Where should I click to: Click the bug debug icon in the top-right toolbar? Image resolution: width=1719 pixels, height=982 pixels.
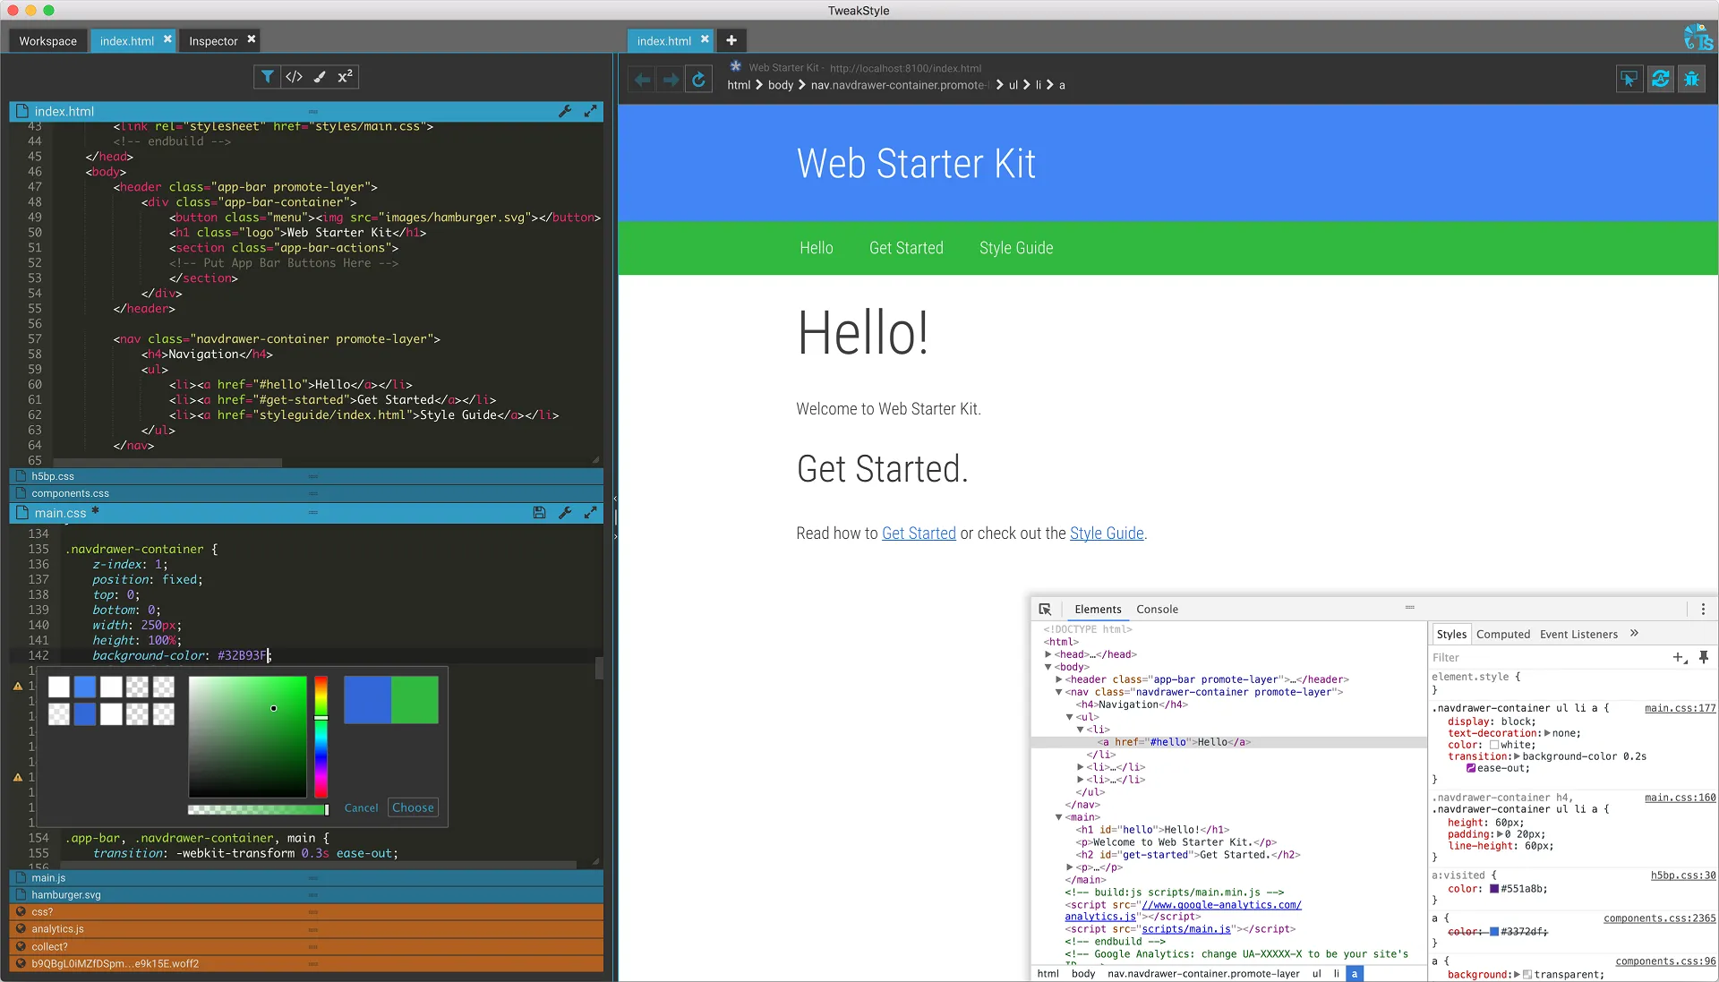[1692, 79]
